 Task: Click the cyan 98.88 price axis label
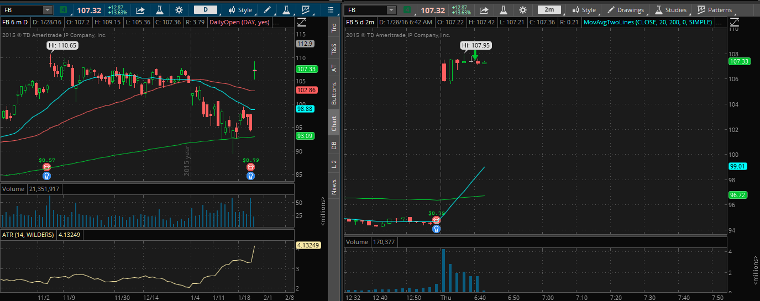[x=305, y=109]
